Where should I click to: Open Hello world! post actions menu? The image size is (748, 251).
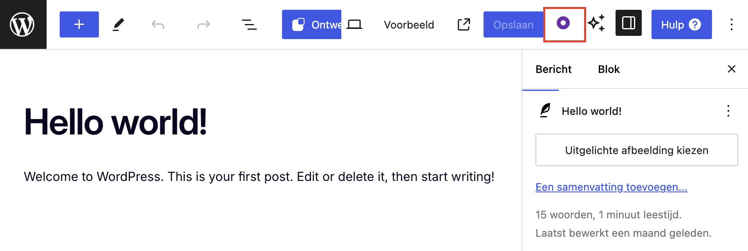[x=728, y=111]
